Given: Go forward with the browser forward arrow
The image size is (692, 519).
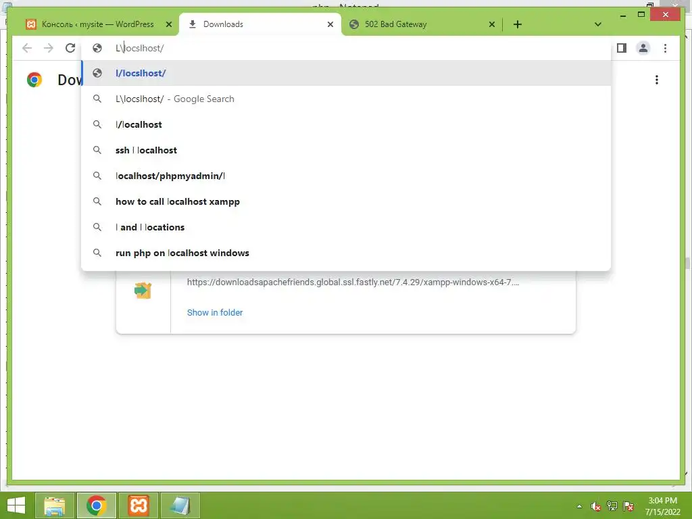Looking at the screenshot, I should [x=49, y=48].
